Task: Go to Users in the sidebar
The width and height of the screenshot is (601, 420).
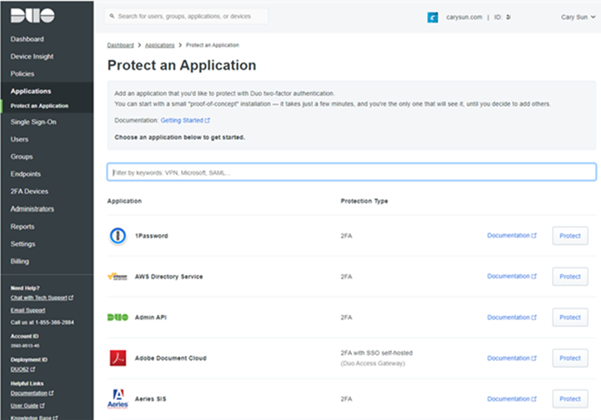Action: [x=19, y=139]
